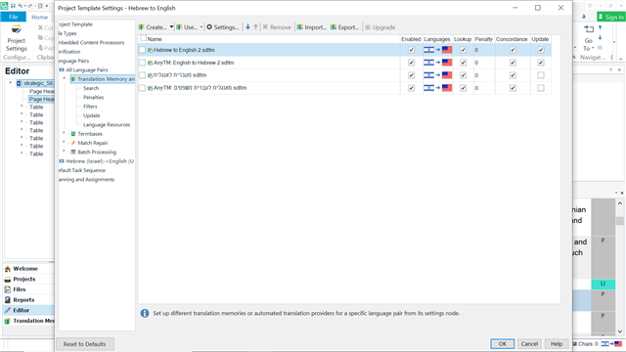Viewport: 626px width, 352px height.
Task: Open the Use translation memory button
Action: [x=187, y=27]
